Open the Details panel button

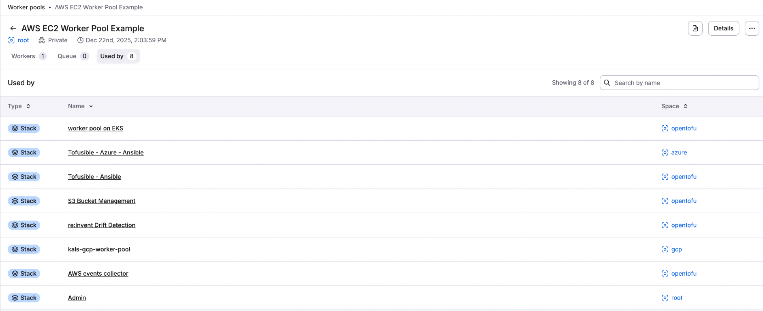coord(723,28)
